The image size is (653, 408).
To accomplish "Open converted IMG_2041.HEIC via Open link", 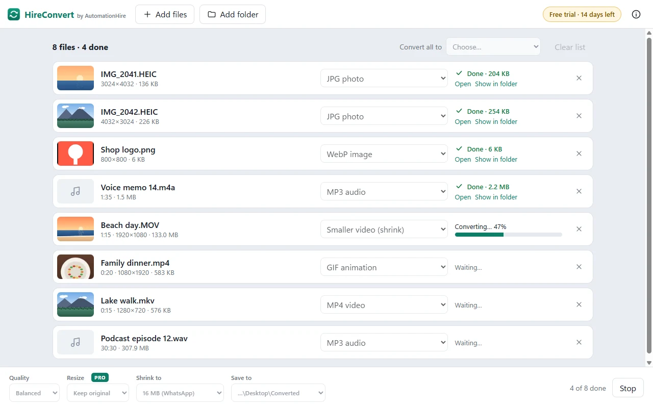I will click(463, 84).
